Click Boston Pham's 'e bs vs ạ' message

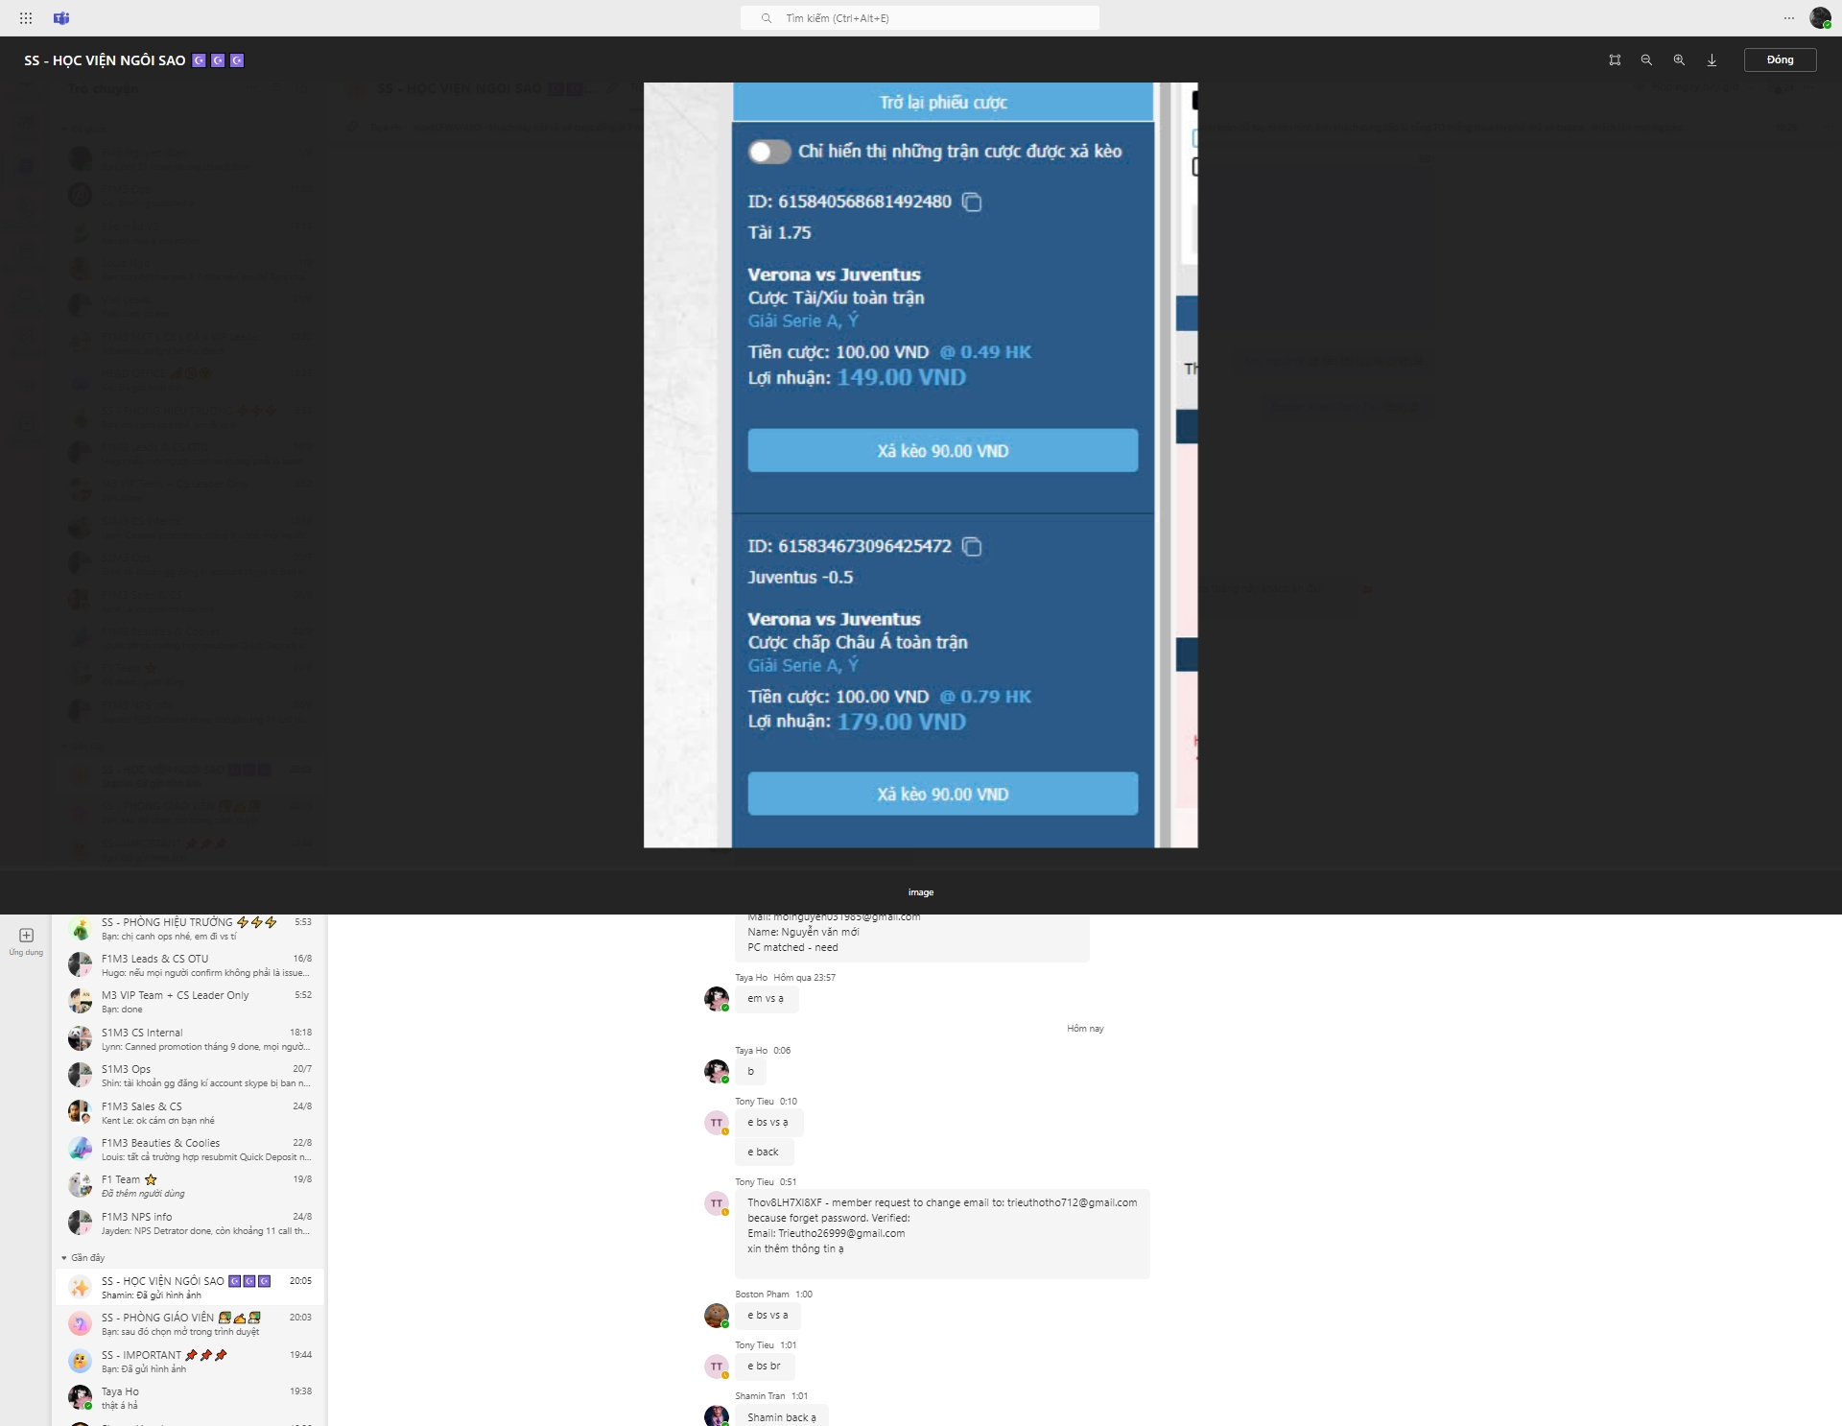[767, 1316]
